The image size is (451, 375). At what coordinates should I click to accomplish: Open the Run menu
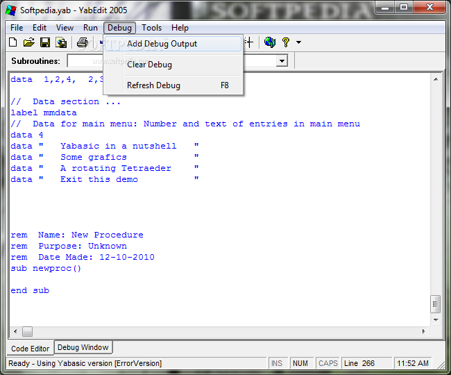[x=90, y=28]
